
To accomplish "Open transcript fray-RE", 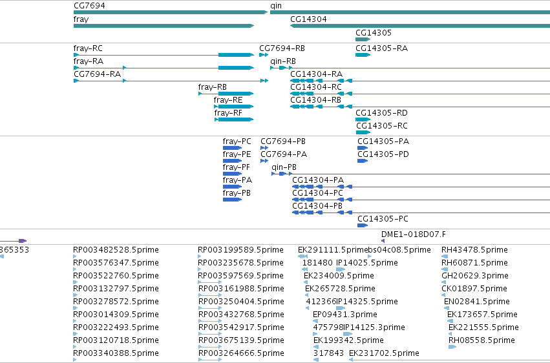I will [x=228, y=100].
